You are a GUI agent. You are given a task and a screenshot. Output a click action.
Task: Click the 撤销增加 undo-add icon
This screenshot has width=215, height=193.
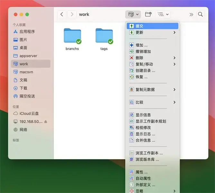(132, 51)
